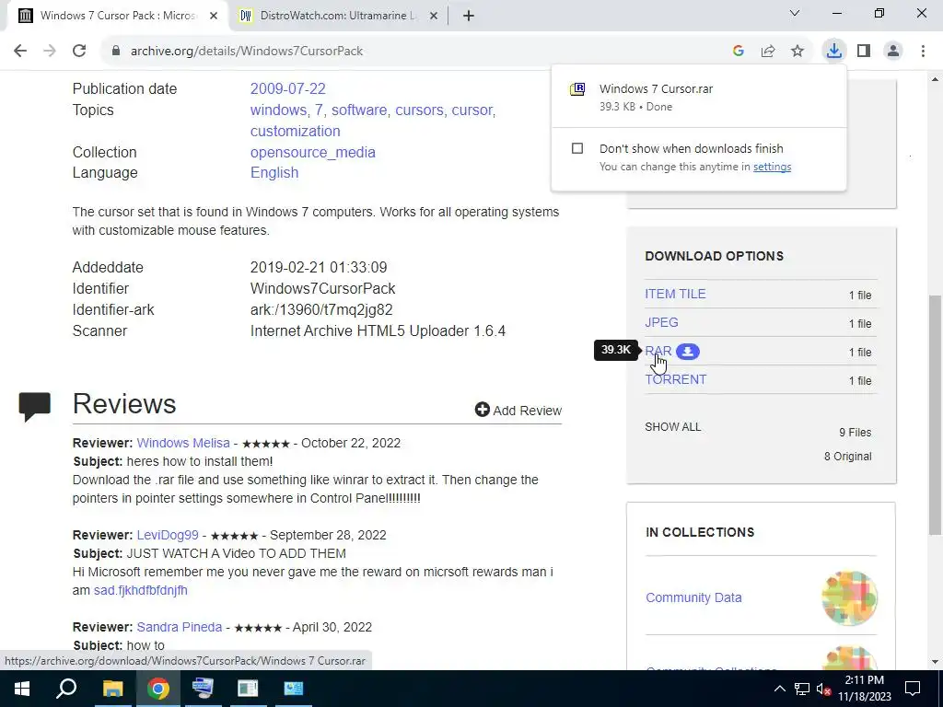Open reviewer LeviDog99's profile
Screen dimensions: 943x707
pos(168,535)
